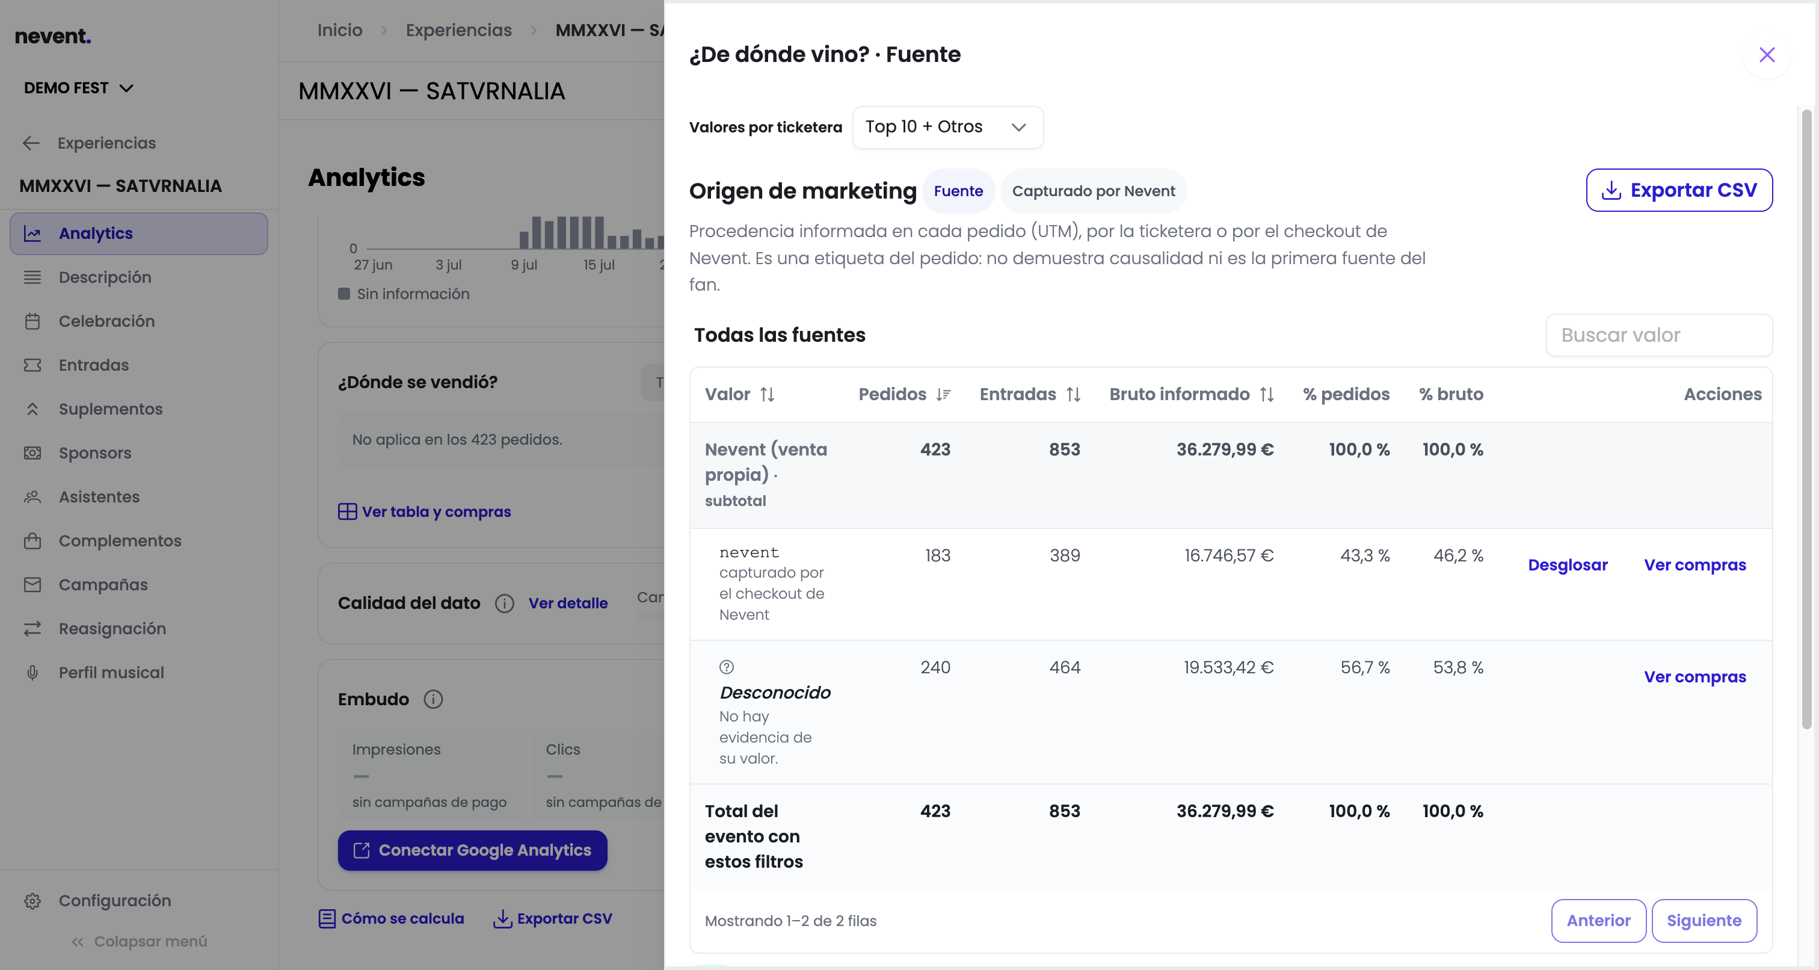
Task: Click Ver compras for the Desconocido row
Action: pos(1694,677)
